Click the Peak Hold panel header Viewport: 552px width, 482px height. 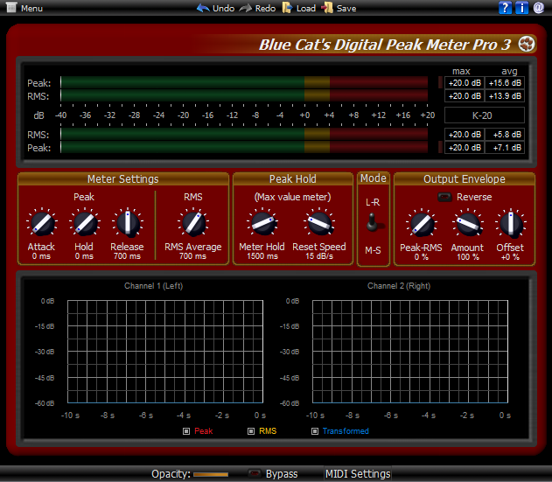293,178
